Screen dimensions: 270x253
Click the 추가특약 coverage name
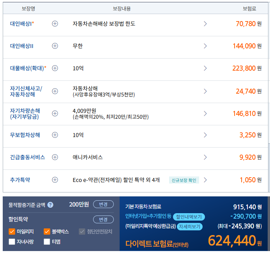[x=20, y=180]
